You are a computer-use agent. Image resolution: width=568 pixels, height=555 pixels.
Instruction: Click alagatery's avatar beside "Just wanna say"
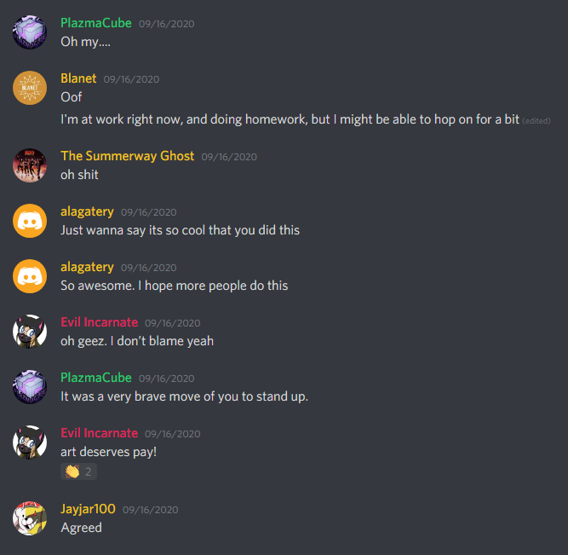(30, 221)
